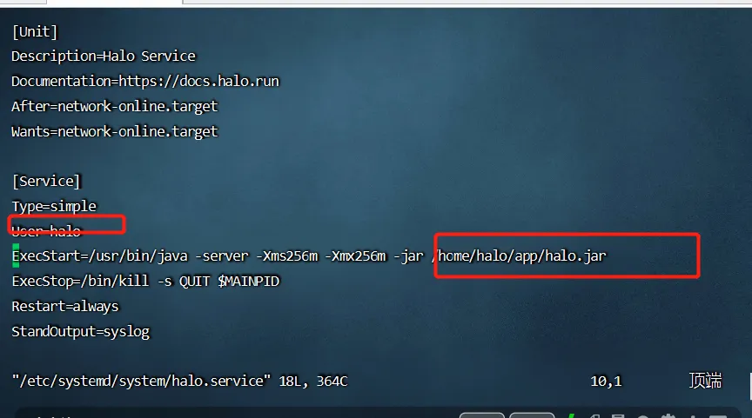Click the Description=Halo Service line
Screen dimensions: 752x418
point(104,56)
